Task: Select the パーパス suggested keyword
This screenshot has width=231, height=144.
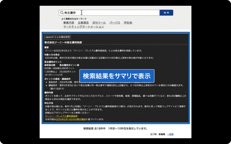Action: click(x=115, y=23)
